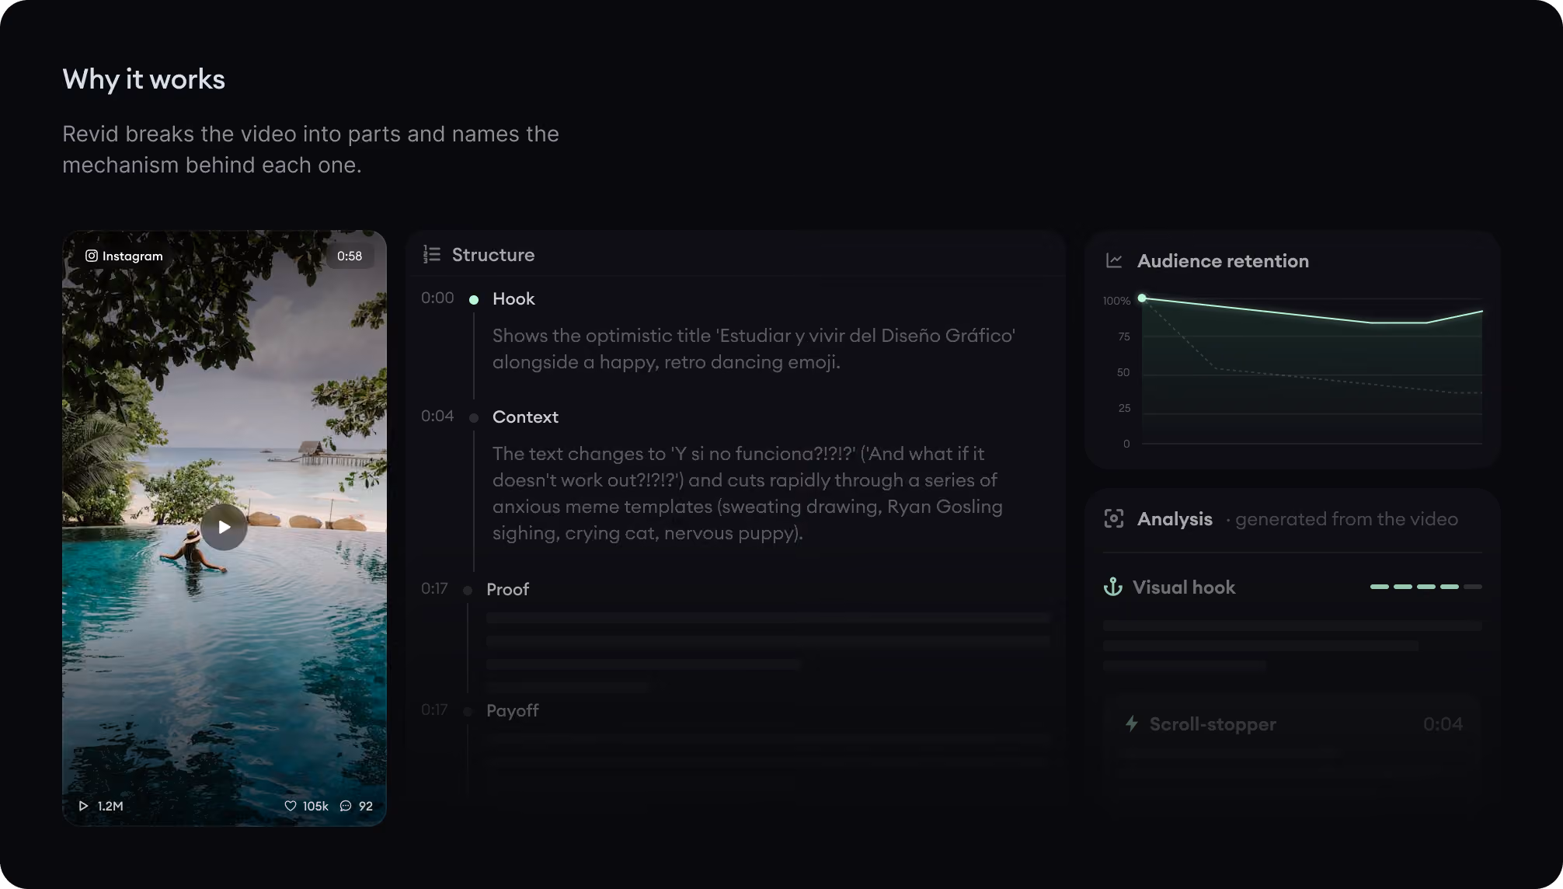The width and height of the screenshot is (1563, 889).
Task: Click the Visual hook anchor icon
Action: 1113,587
